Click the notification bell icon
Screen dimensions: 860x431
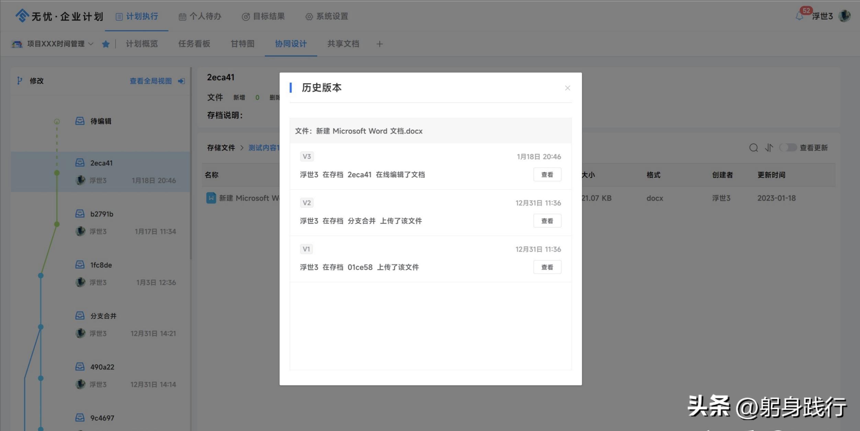(799, 16)
